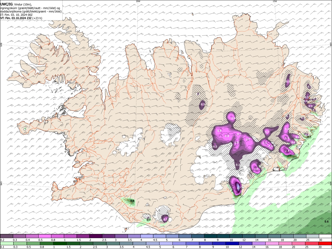
Task: Click the light grey snow-scale swatch labeled 25
Action: point(313,236)
